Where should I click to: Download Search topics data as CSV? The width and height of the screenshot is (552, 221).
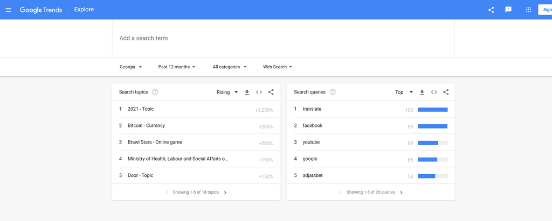(247, 92)
